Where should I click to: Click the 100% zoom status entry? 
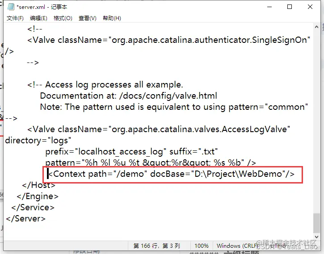202,246
